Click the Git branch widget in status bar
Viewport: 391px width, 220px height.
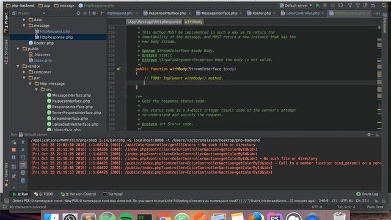coord(362,200)
